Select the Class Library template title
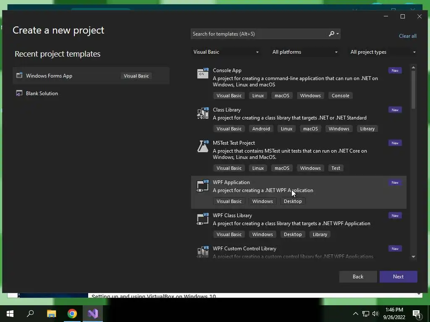The height and width of the screenshot is (322, 430). pos(227,110)
